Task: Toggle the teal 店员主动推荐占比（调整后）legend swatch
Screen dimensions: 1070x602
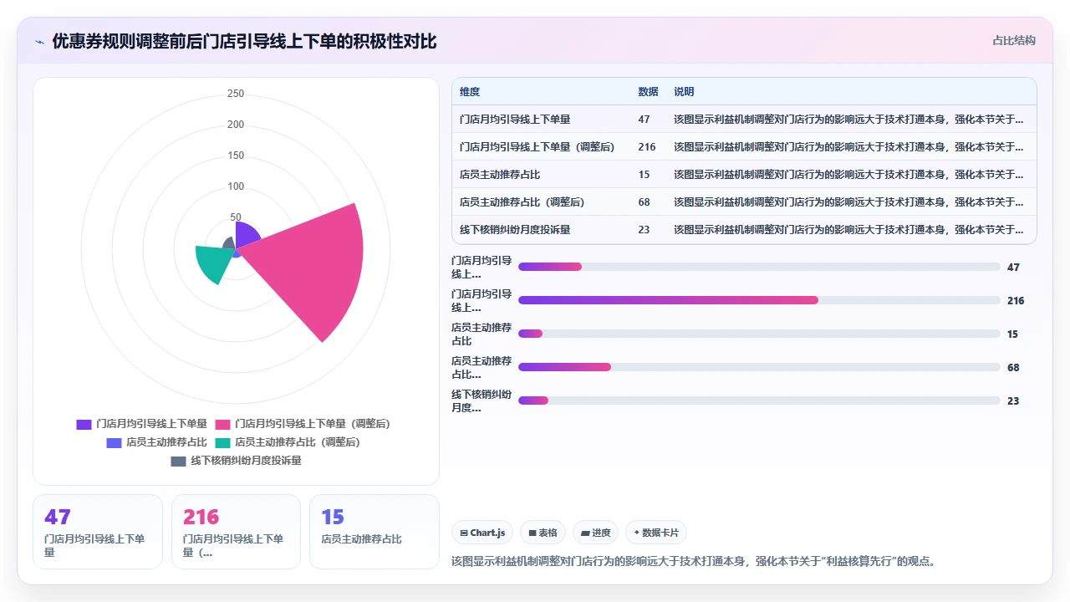Action: (x=223, y=442)
